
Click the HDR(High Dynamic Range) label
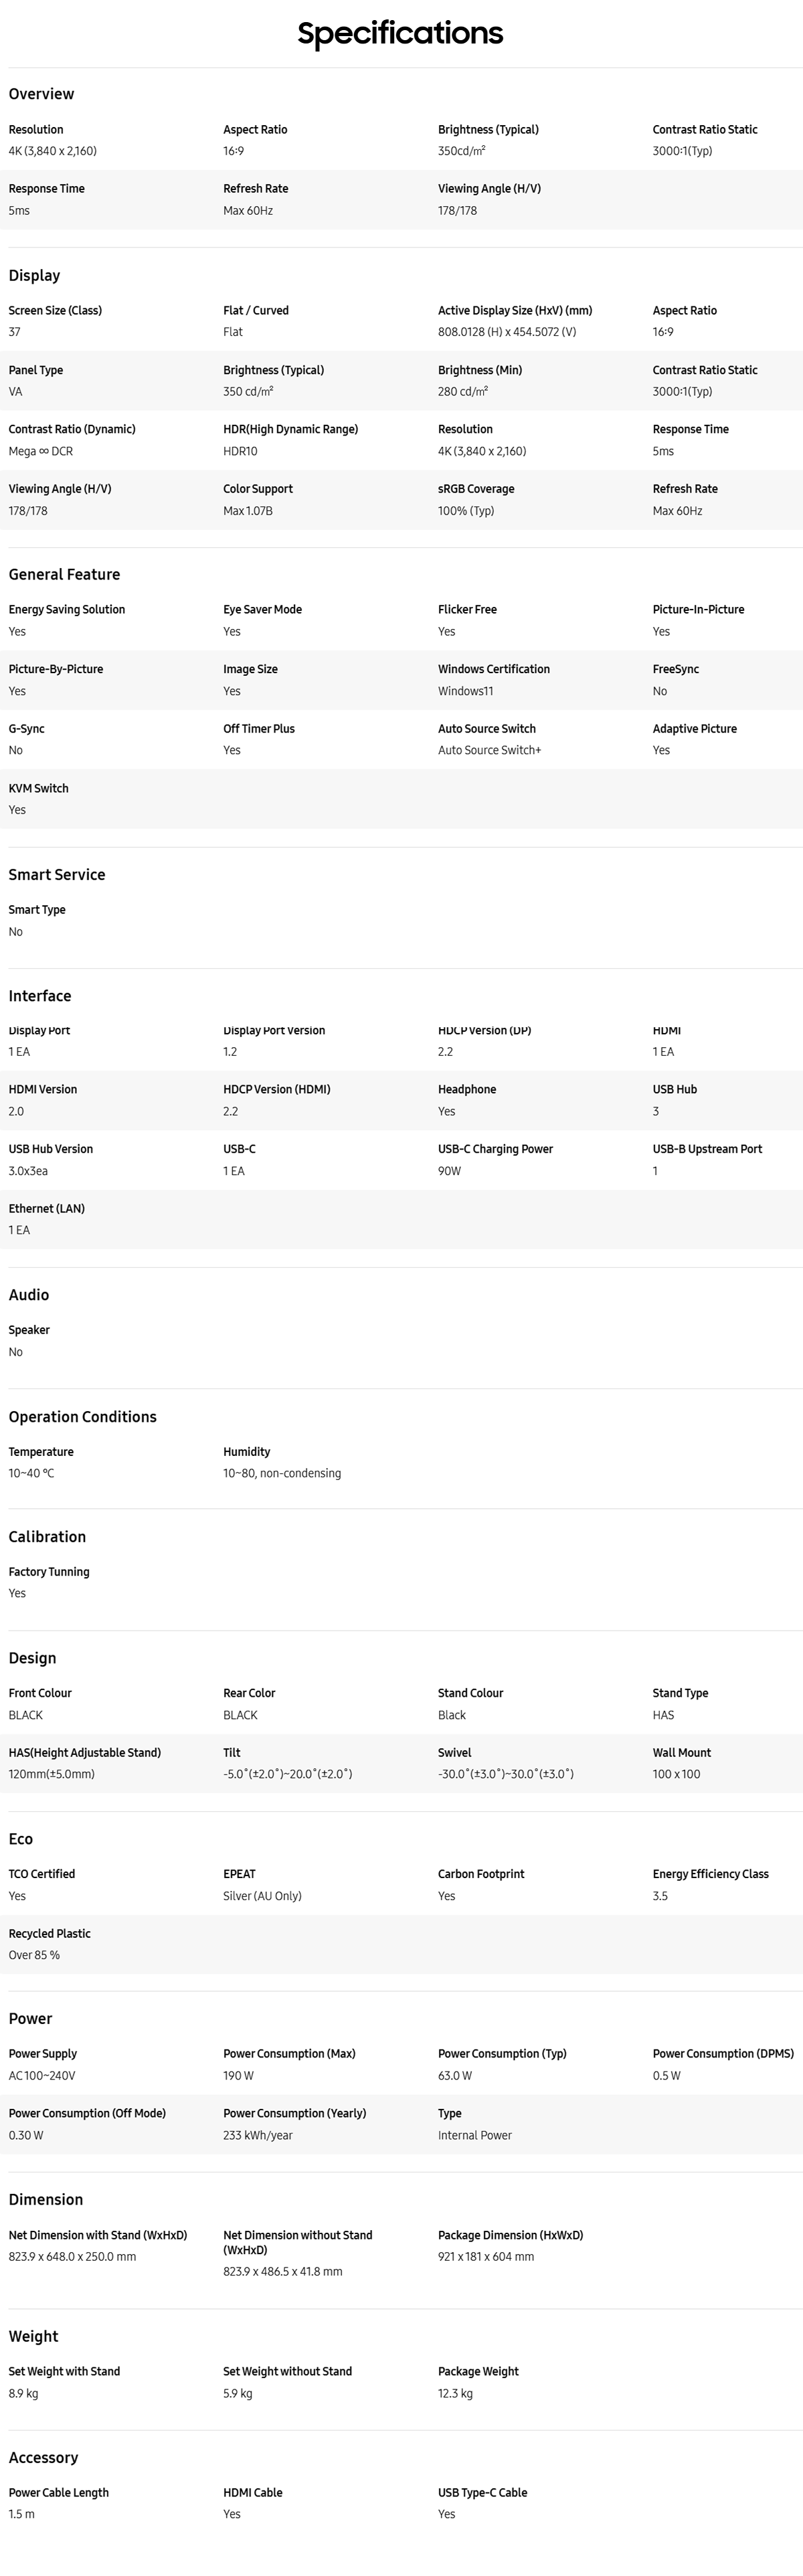[x=290, y=429]
